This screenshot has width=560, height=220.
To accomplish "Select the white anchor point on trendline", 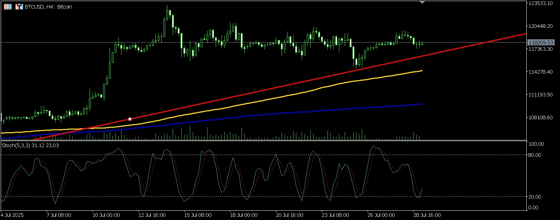I will click(x=130, y=119).
